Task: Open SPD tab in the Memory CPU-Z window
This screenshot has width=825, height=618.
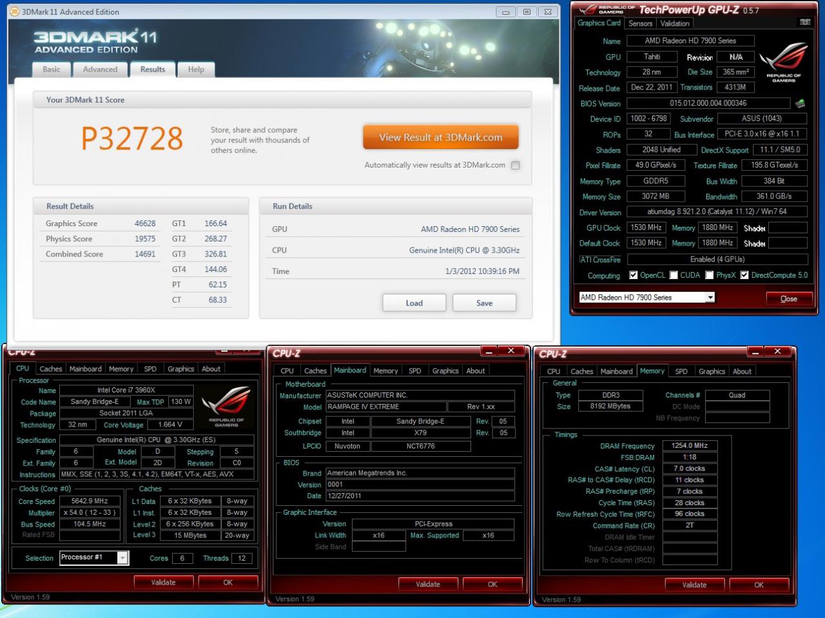Action: pos(681,371)
